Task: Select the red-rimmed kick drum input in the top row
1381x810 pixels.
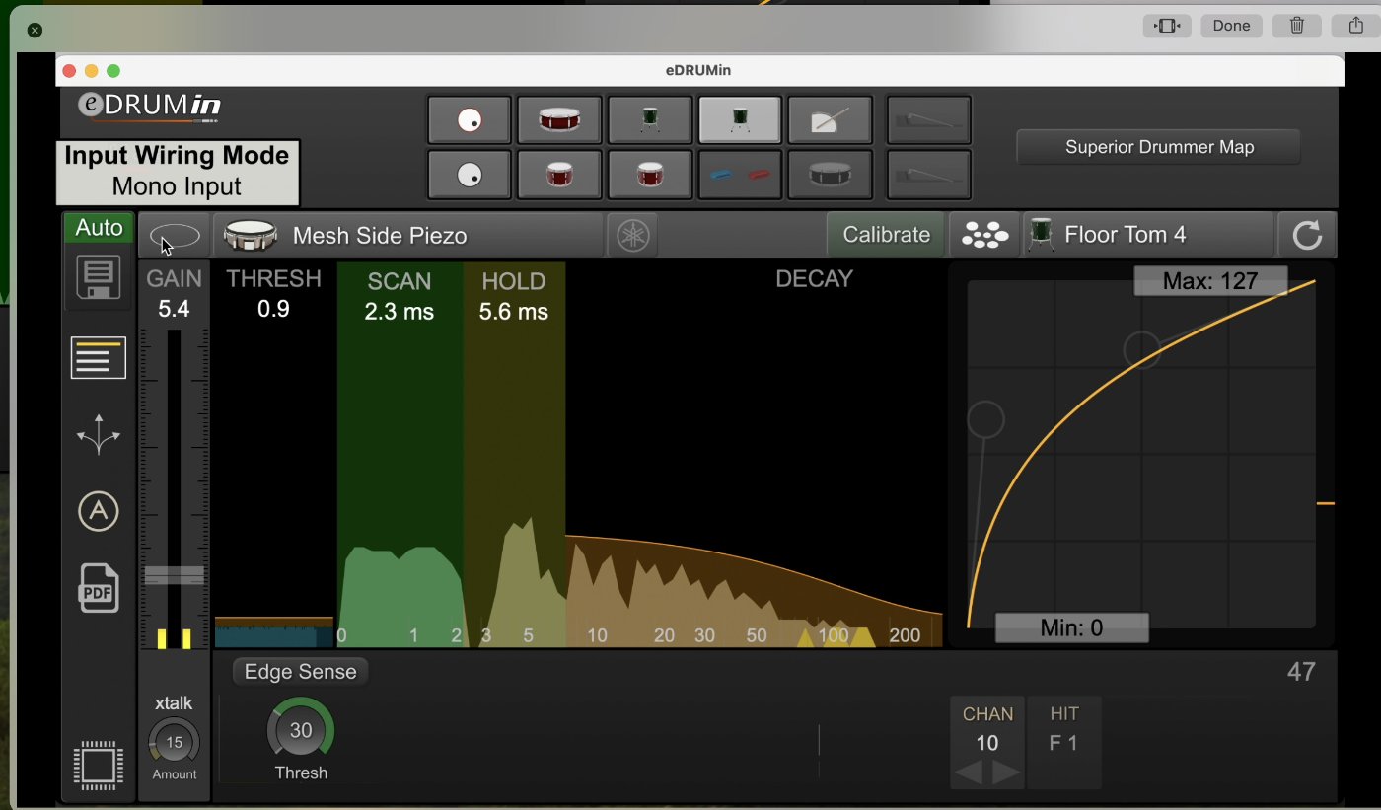Action: (x=470, y=120)
